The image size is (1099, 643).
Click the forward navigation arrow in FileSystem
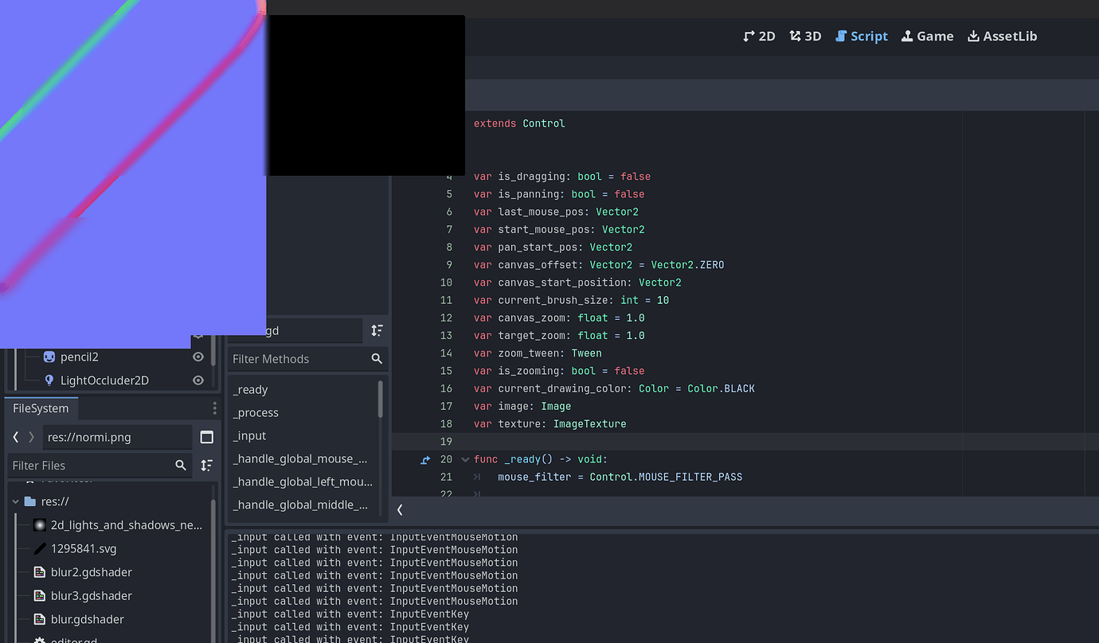pyautogui.click(x=29, y=437)
